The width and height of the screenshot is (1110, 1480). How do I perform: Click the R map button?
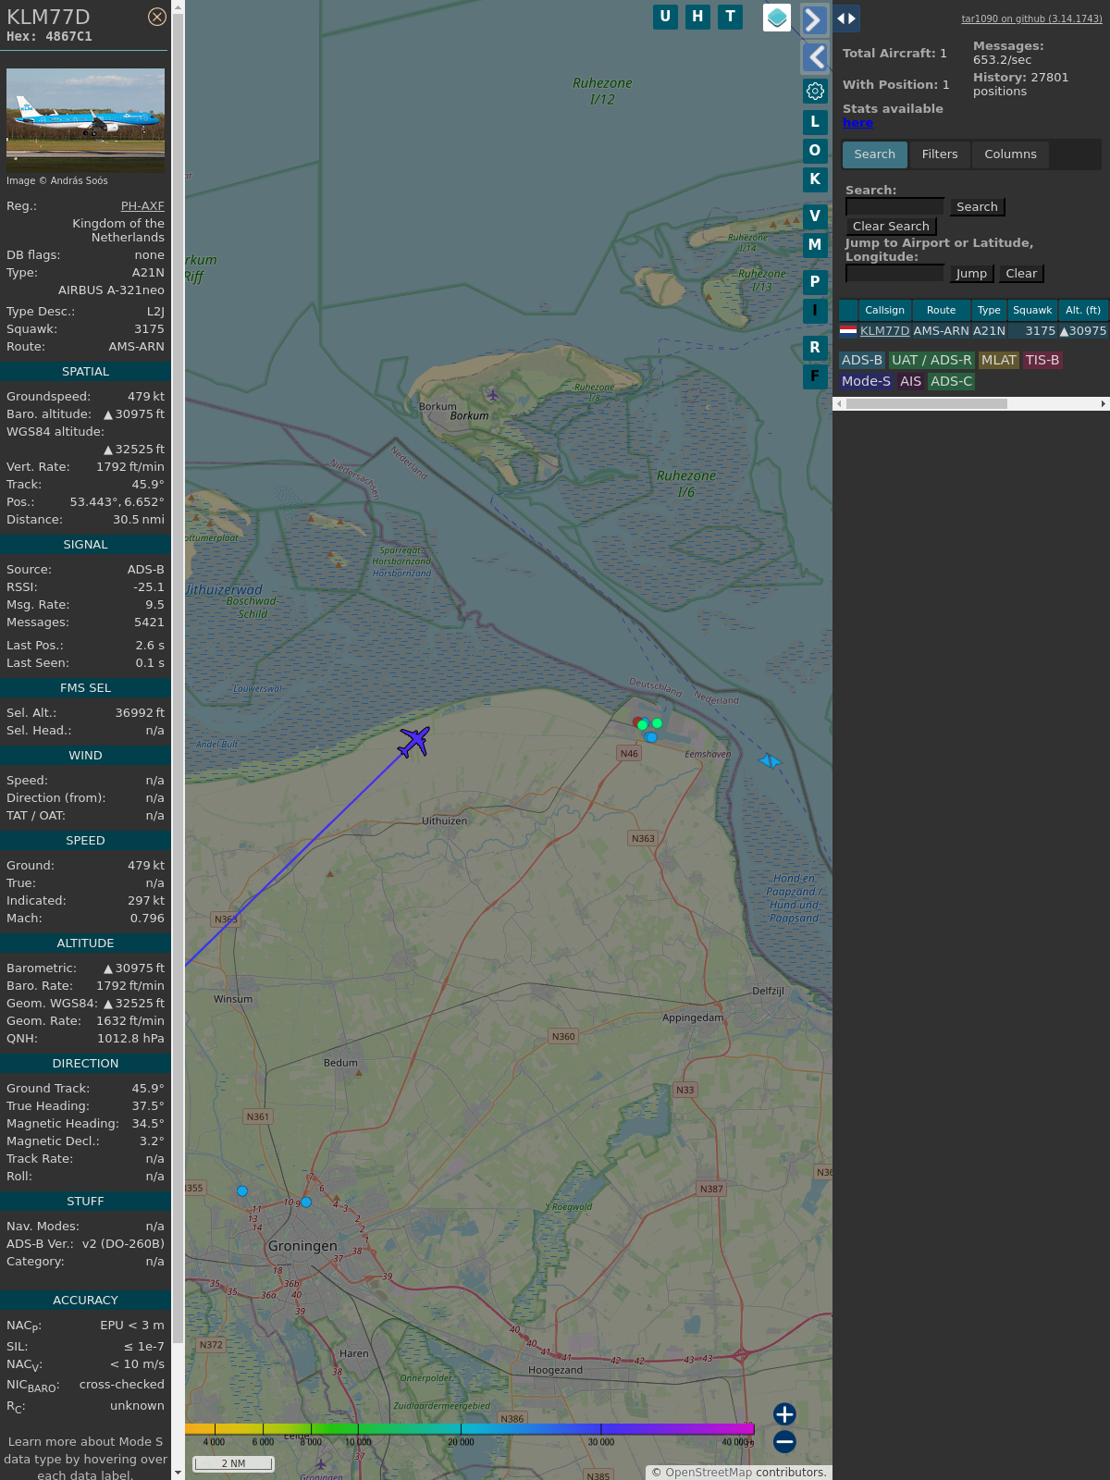click(815, 348)
